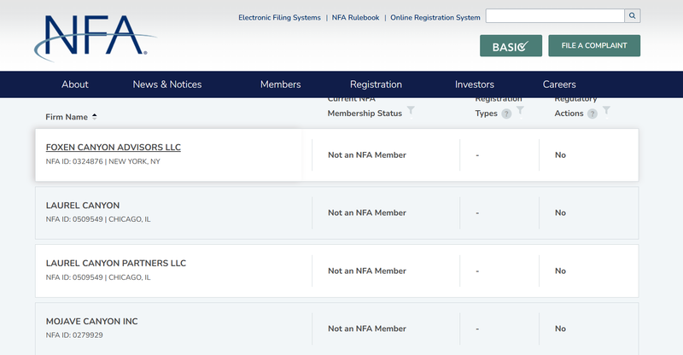683x355 pixels.
Task: Open the Investors menu
Action: point(475,84)
